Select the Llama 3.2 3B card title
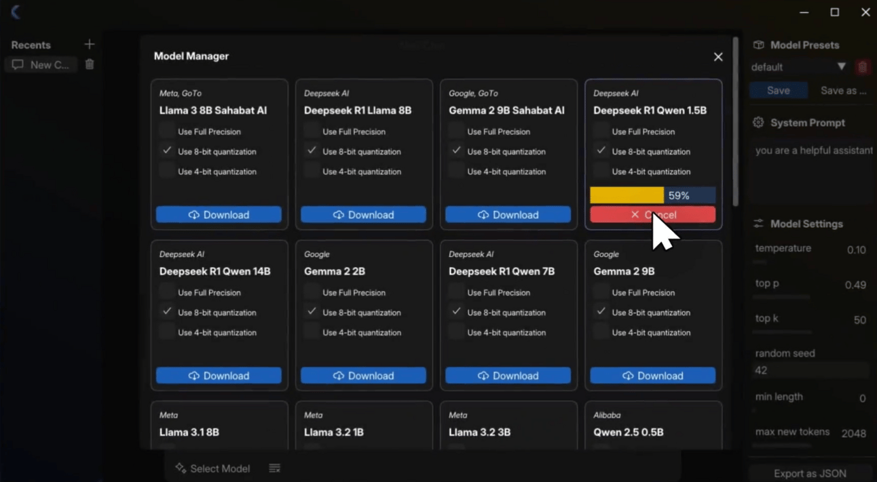Screen dimensions: 877x482 pyautogui.click(x=479, y=432)
